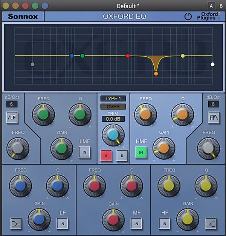Click the orange circle in title bar
The width and height of the screenshot is (226, 236).
[x=15, y=6]
